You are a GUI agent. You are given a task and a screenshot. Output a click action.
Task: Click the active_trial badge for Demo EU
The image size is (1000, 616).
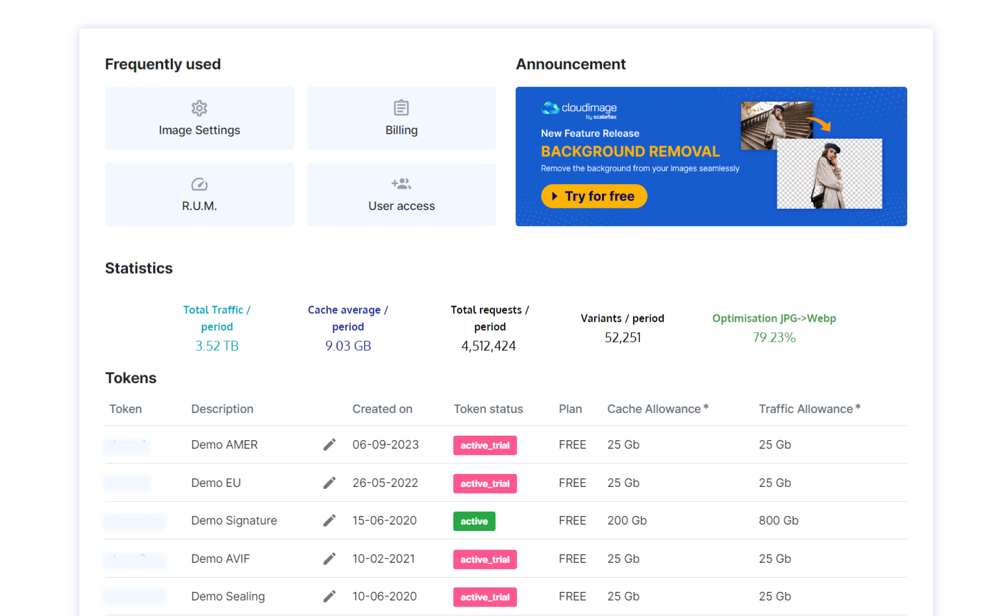pos(485,484)
